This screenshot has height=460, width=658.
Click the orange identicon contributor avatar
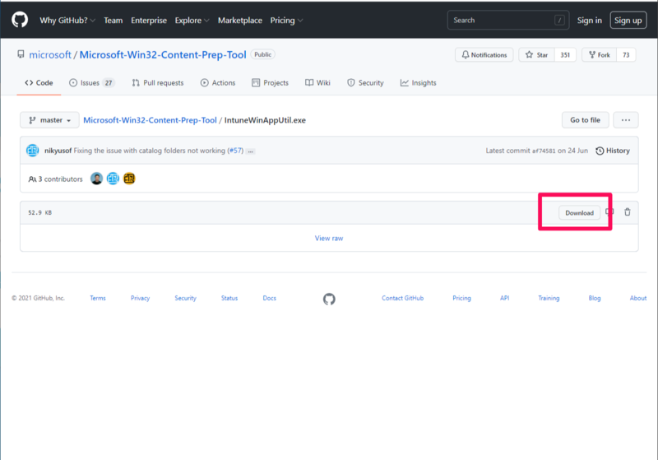(129, 179)
